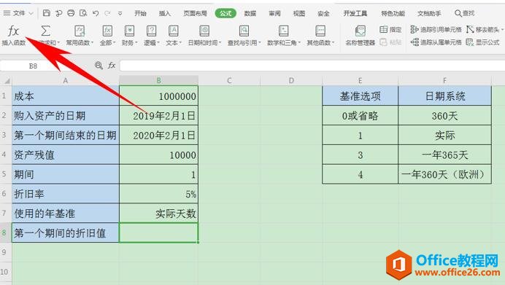The image size is (505, 285).
Task: Select the cell containing 1000000
Action: (x=159, y=96)
